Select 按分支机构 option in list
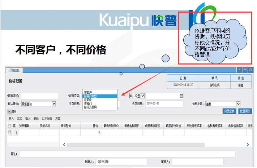 (100, 107)
